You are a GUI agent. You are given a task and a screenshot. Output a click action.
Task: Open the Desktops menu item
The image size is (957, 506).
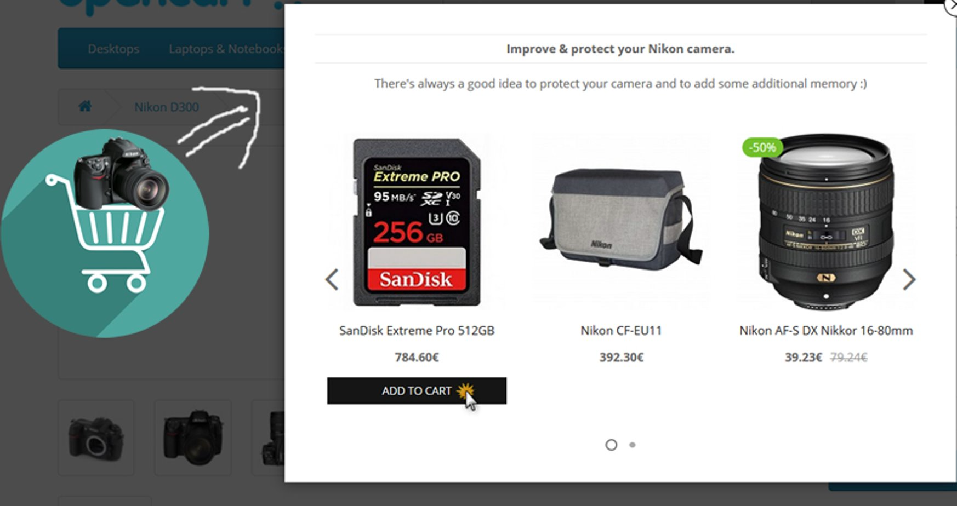(113, 49)
